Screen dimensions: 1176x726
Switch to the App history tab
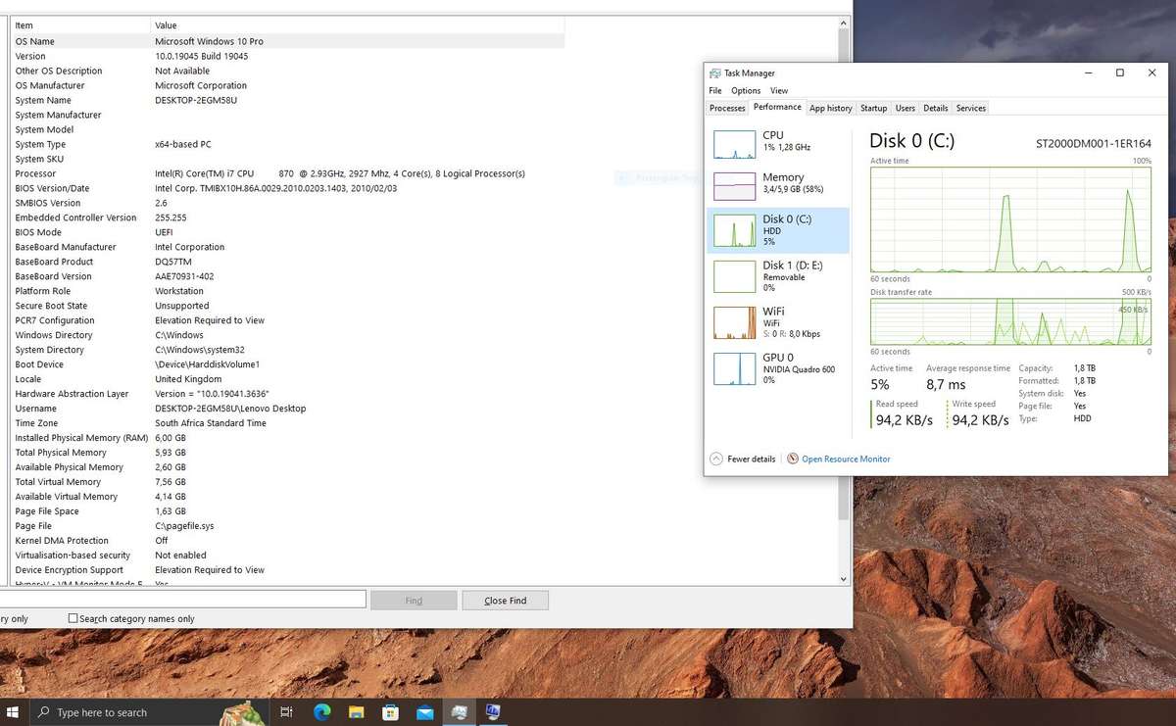tap(830, 108)
